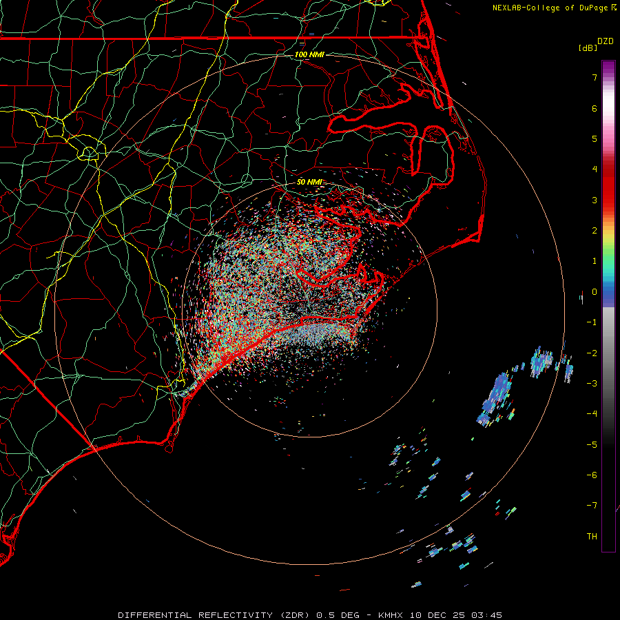The image size is (620, 620).
Task: Click the Differential Reflectivity caption at bottom
Action: (309, 615)
